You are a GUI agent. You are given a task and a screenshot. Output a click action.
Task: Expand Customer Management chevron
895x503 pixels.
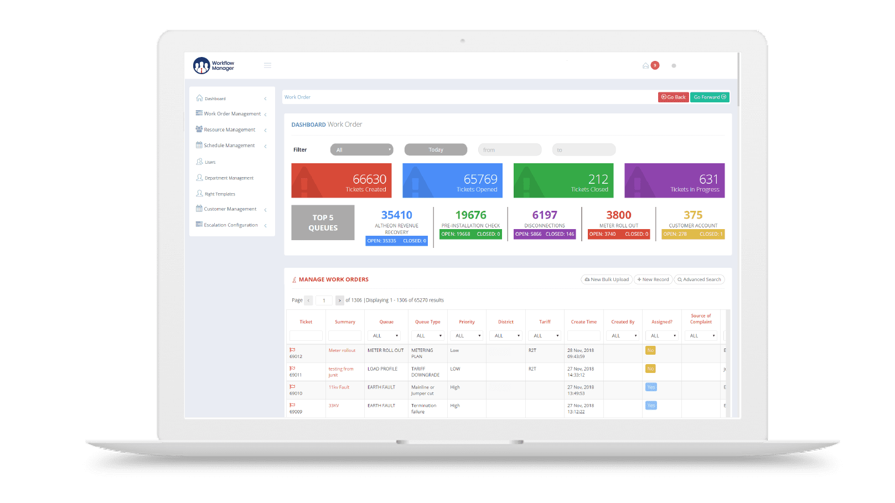(x=265, y=210)
